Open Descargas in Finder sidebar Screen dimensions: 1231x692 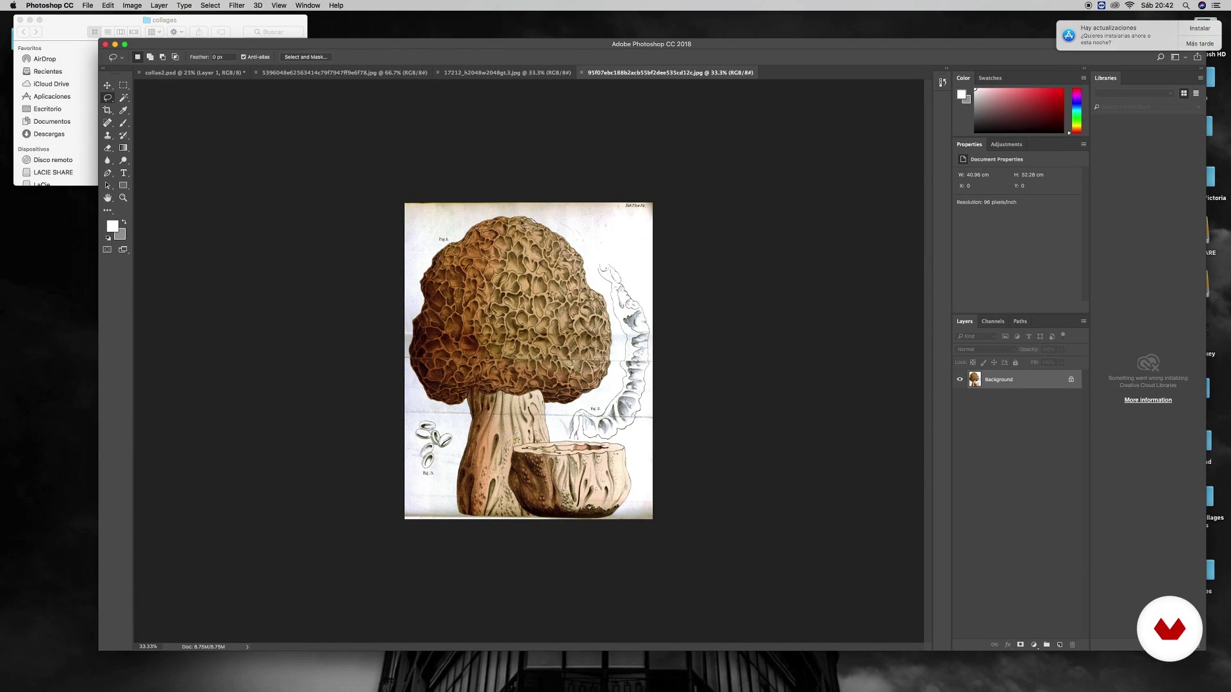coord(49,134)
